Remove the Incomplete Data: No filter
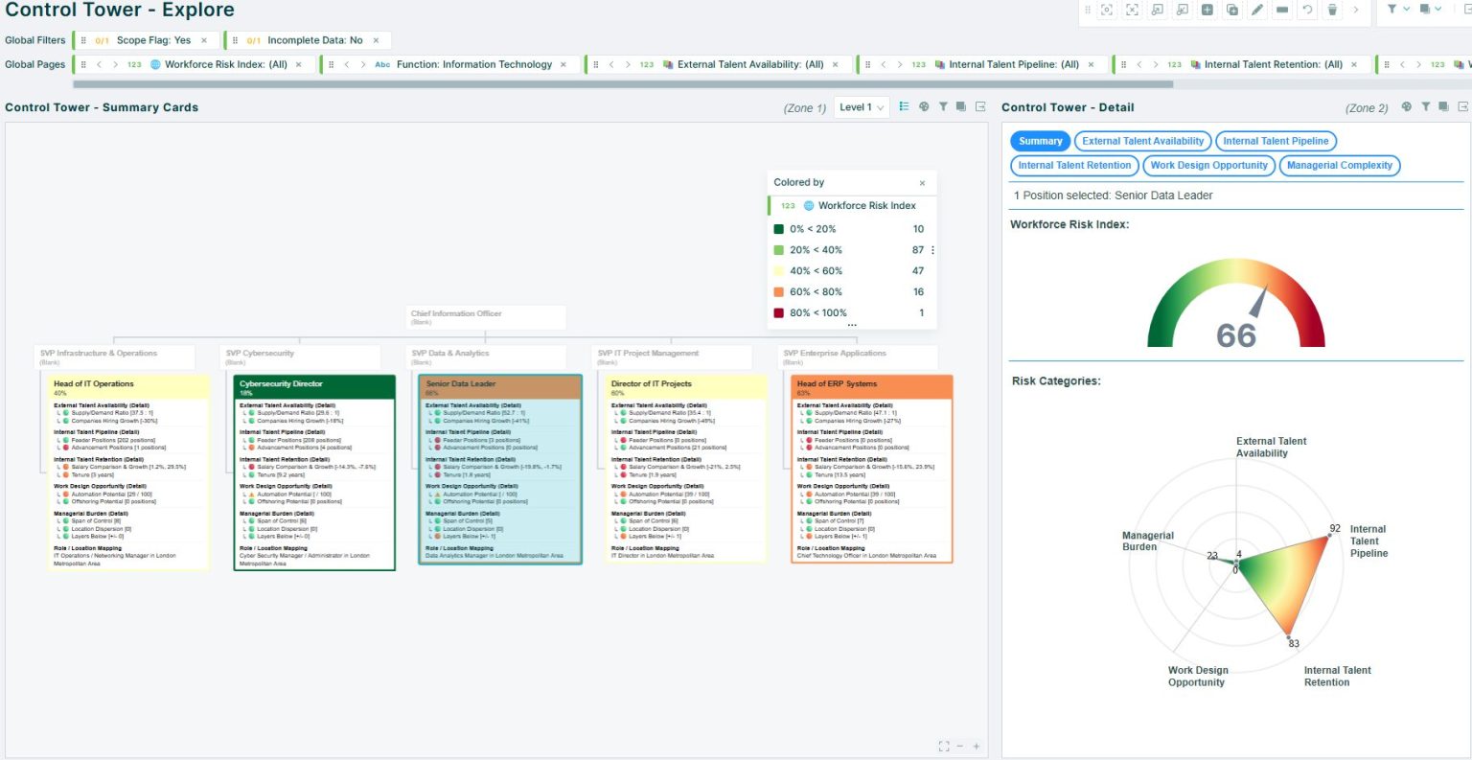 click(376, 40)
